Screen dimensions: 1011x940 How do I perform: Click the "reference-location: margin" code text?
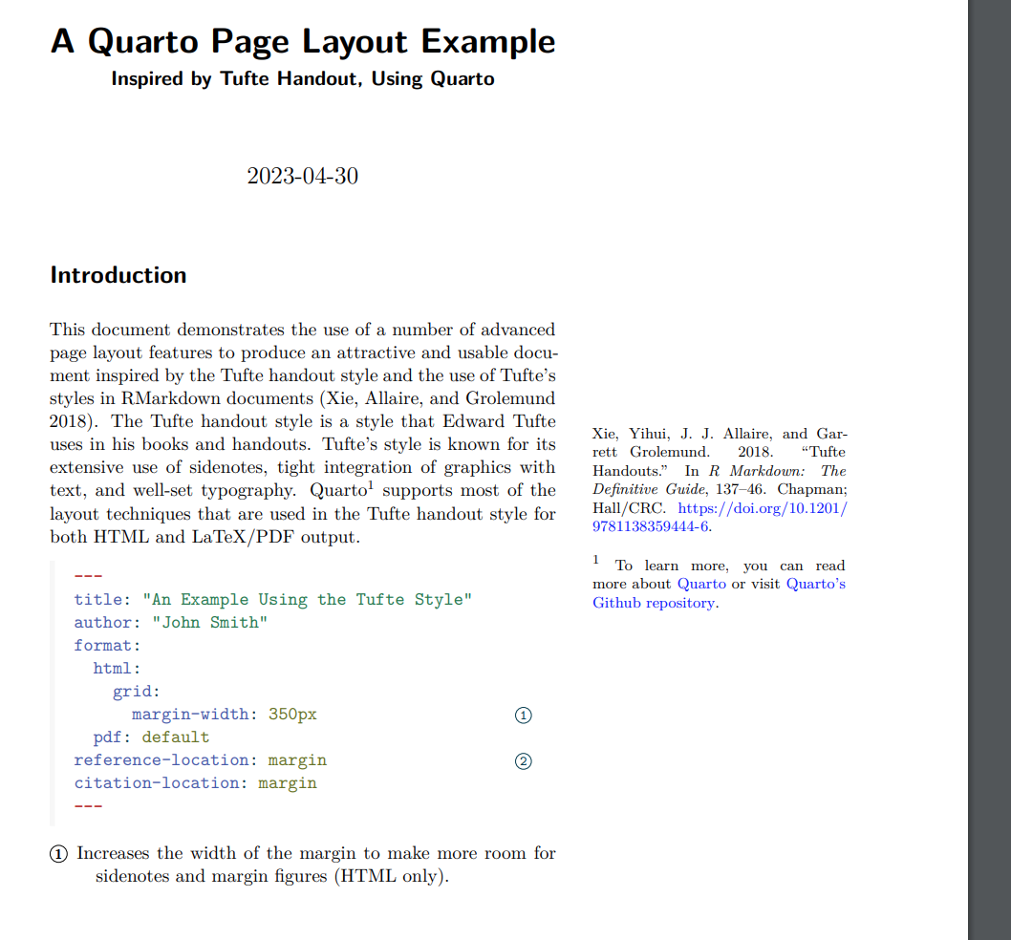(x=201, y=760)
